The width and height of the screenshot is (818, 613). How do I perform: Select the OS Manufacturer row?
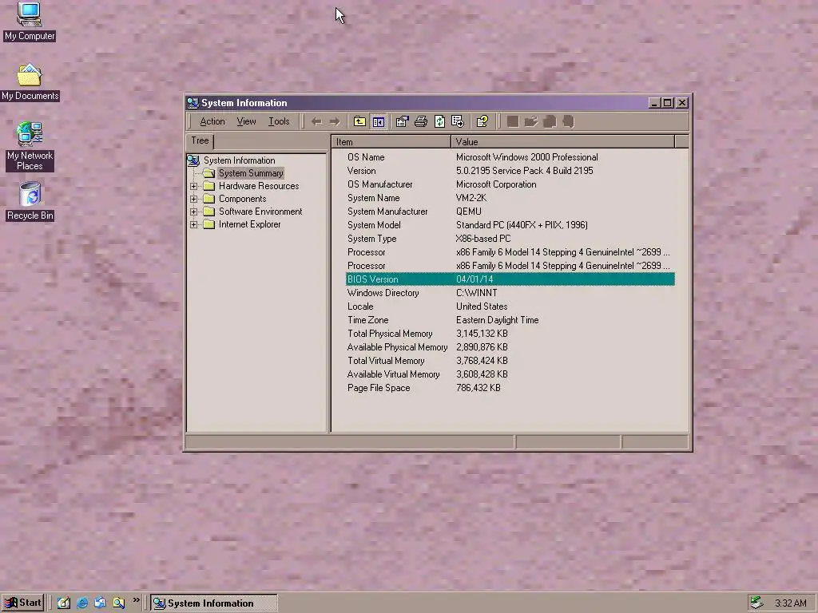click(510, 184)
